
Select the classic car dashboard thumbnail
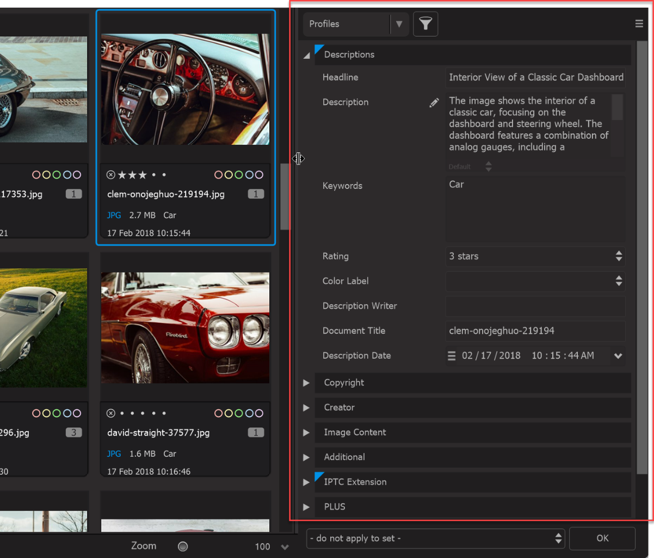pyautogui.click(x=185, y=89)
